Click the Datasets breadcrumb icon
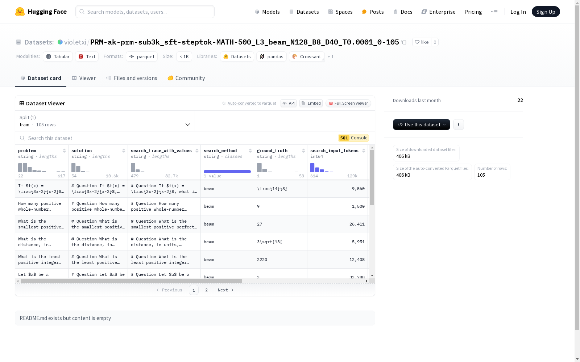Screen dimensions: 580x362 point(18,42)
